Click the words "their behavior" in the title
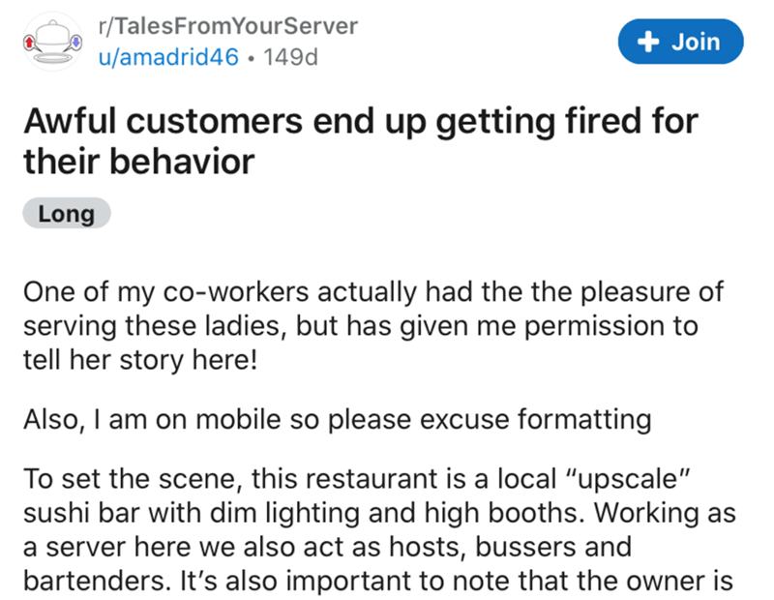Image resolution: width=774 pixels, height=600 pixels. (138, 161)
